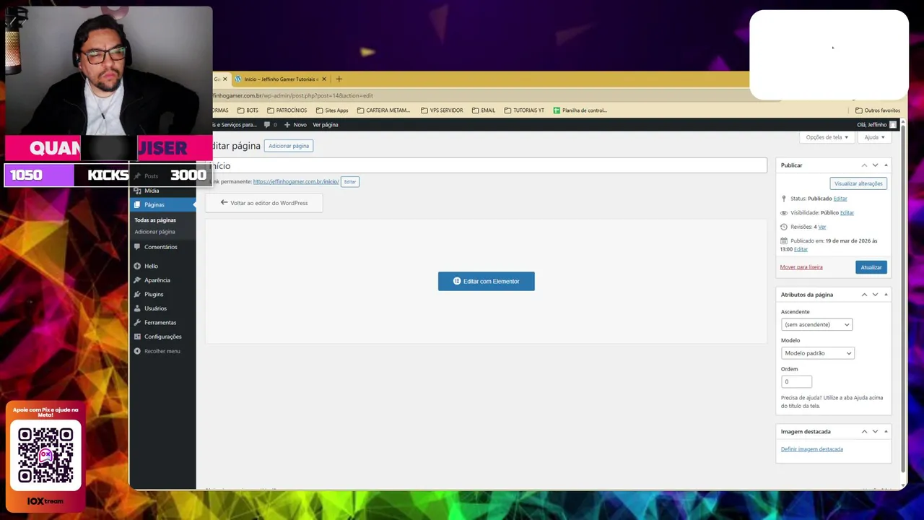
Task: Open a new browser tab with plus
Action: [x=339, y=79]
